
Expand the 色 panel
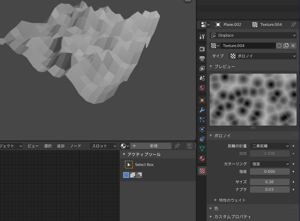211,208
